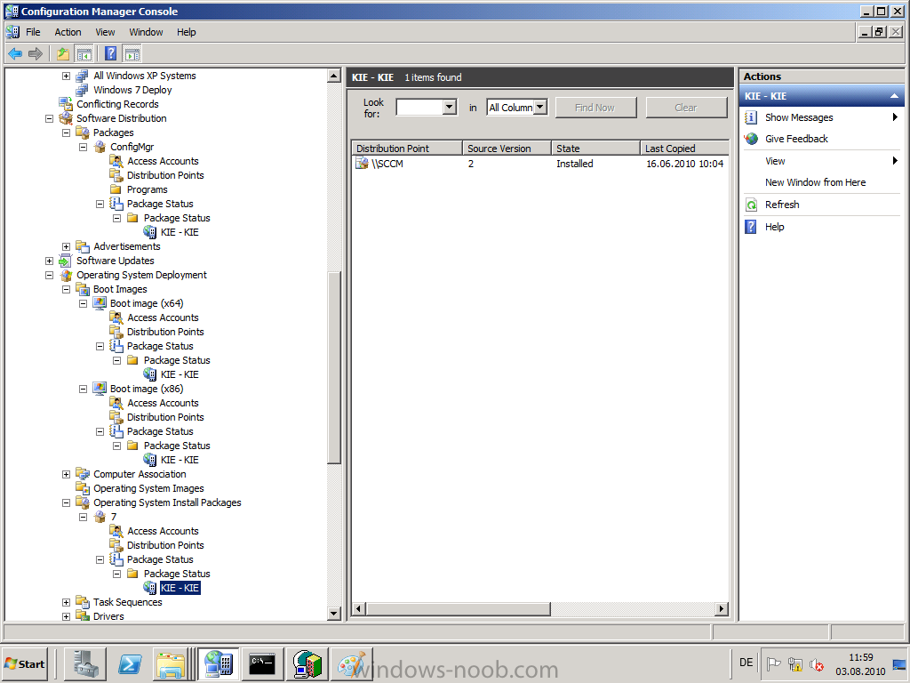Click the Help icon in Actions pane
Image resolution: width=910 pixels, height=683 pixels.
click(x=751, y=227)
